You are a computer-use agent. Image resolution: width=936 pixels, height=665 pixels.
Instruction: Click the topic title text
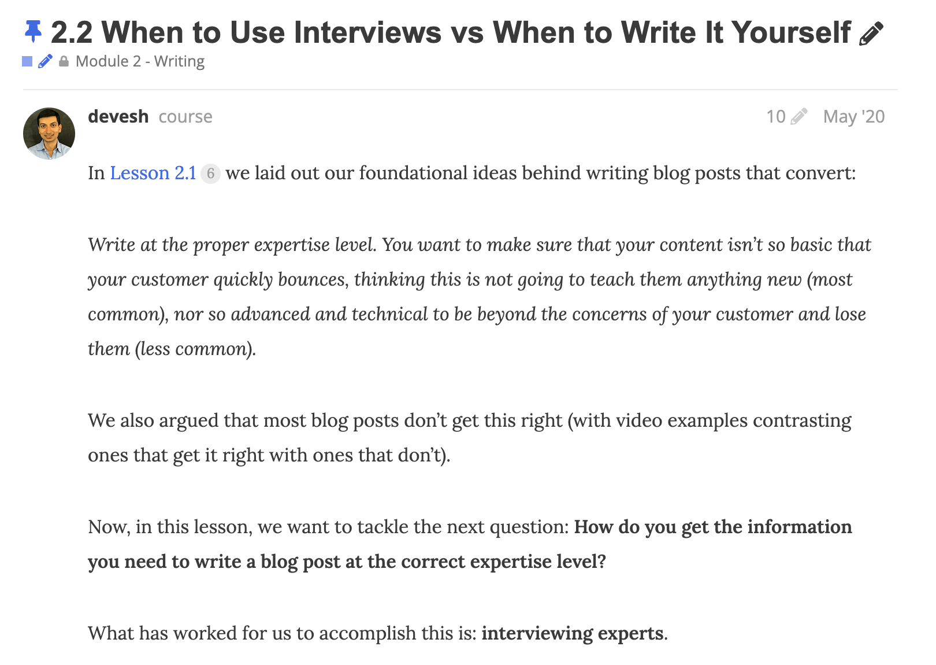pyautogui.click(x=451, y=32)
